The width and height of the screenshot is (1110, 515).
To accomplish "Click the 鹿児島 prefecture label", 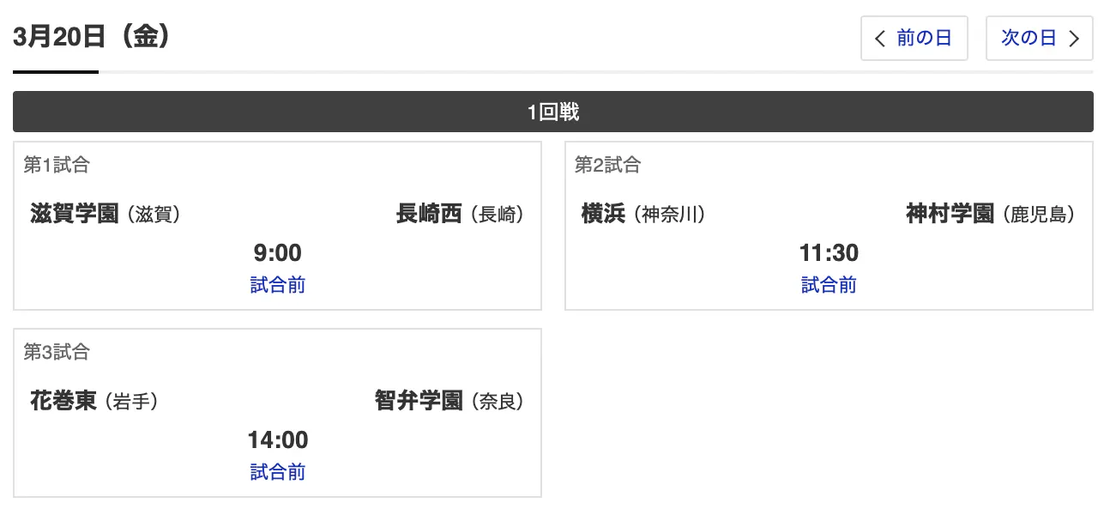I will click(x=1043, y=215).
